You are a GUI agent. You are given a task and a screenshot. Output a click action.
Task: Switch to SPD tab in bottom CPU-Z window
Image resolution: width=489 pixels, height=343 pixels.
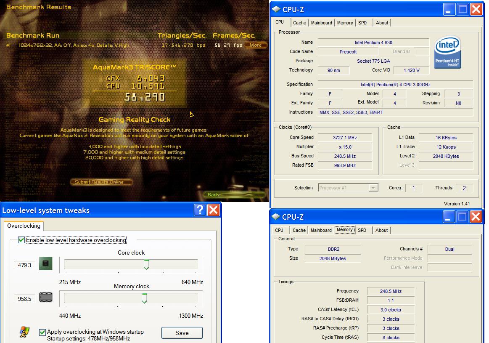coord(362,230)
